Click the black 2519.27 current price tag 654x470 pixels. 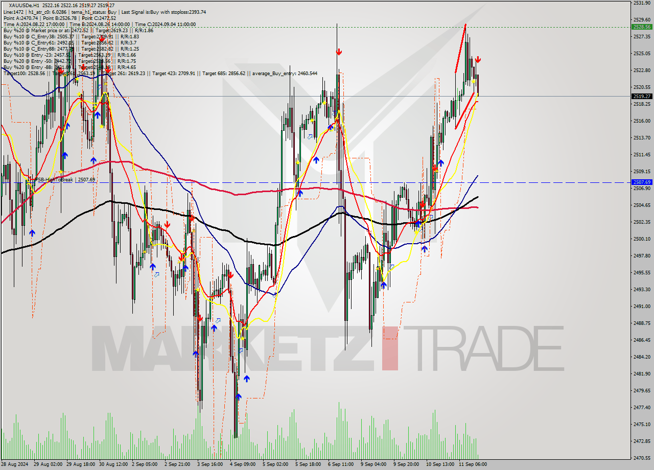[642, 96]
